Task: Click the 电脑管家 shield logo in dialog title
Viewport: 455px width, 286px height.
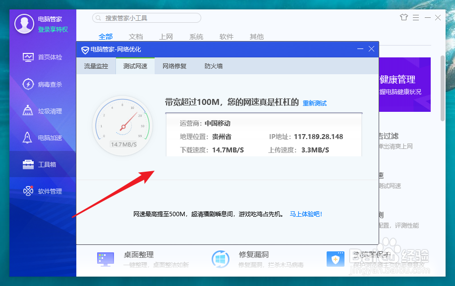Action: click(85, 50)
